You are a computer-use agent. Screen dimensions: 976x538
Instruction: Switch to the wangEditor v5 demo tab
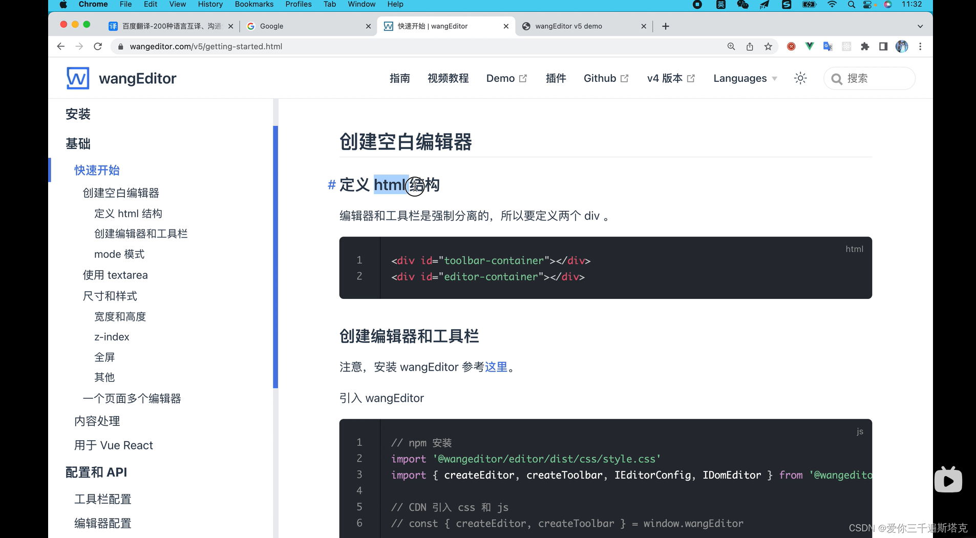568,26
